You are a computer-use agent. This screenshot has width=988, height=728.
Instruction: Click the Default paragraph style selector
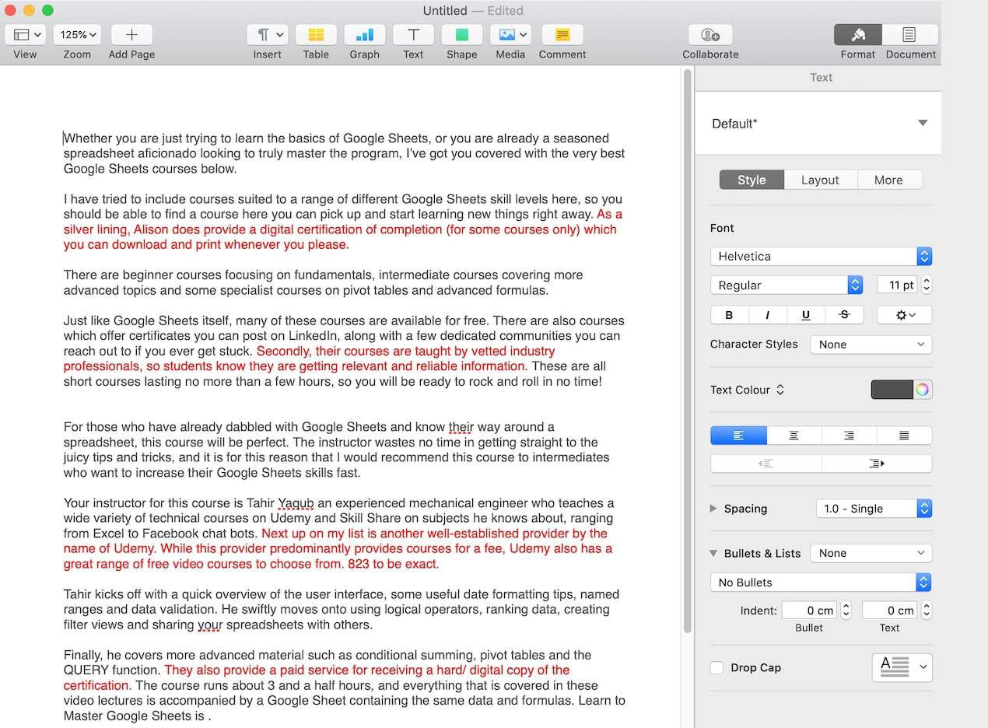818,123
